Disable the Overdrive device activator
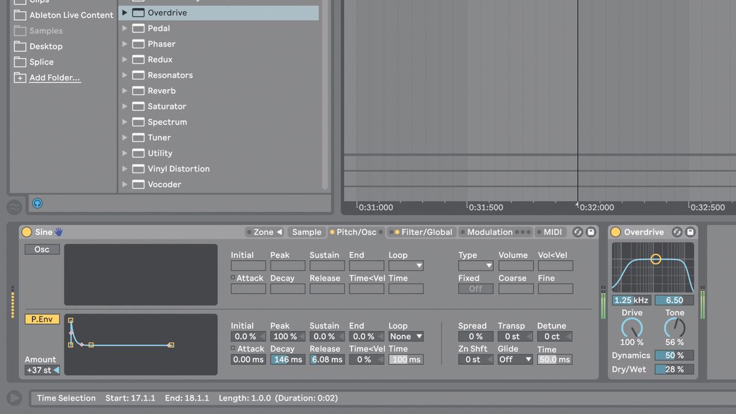This screenshot has height=414, width=736. (615, 232)
